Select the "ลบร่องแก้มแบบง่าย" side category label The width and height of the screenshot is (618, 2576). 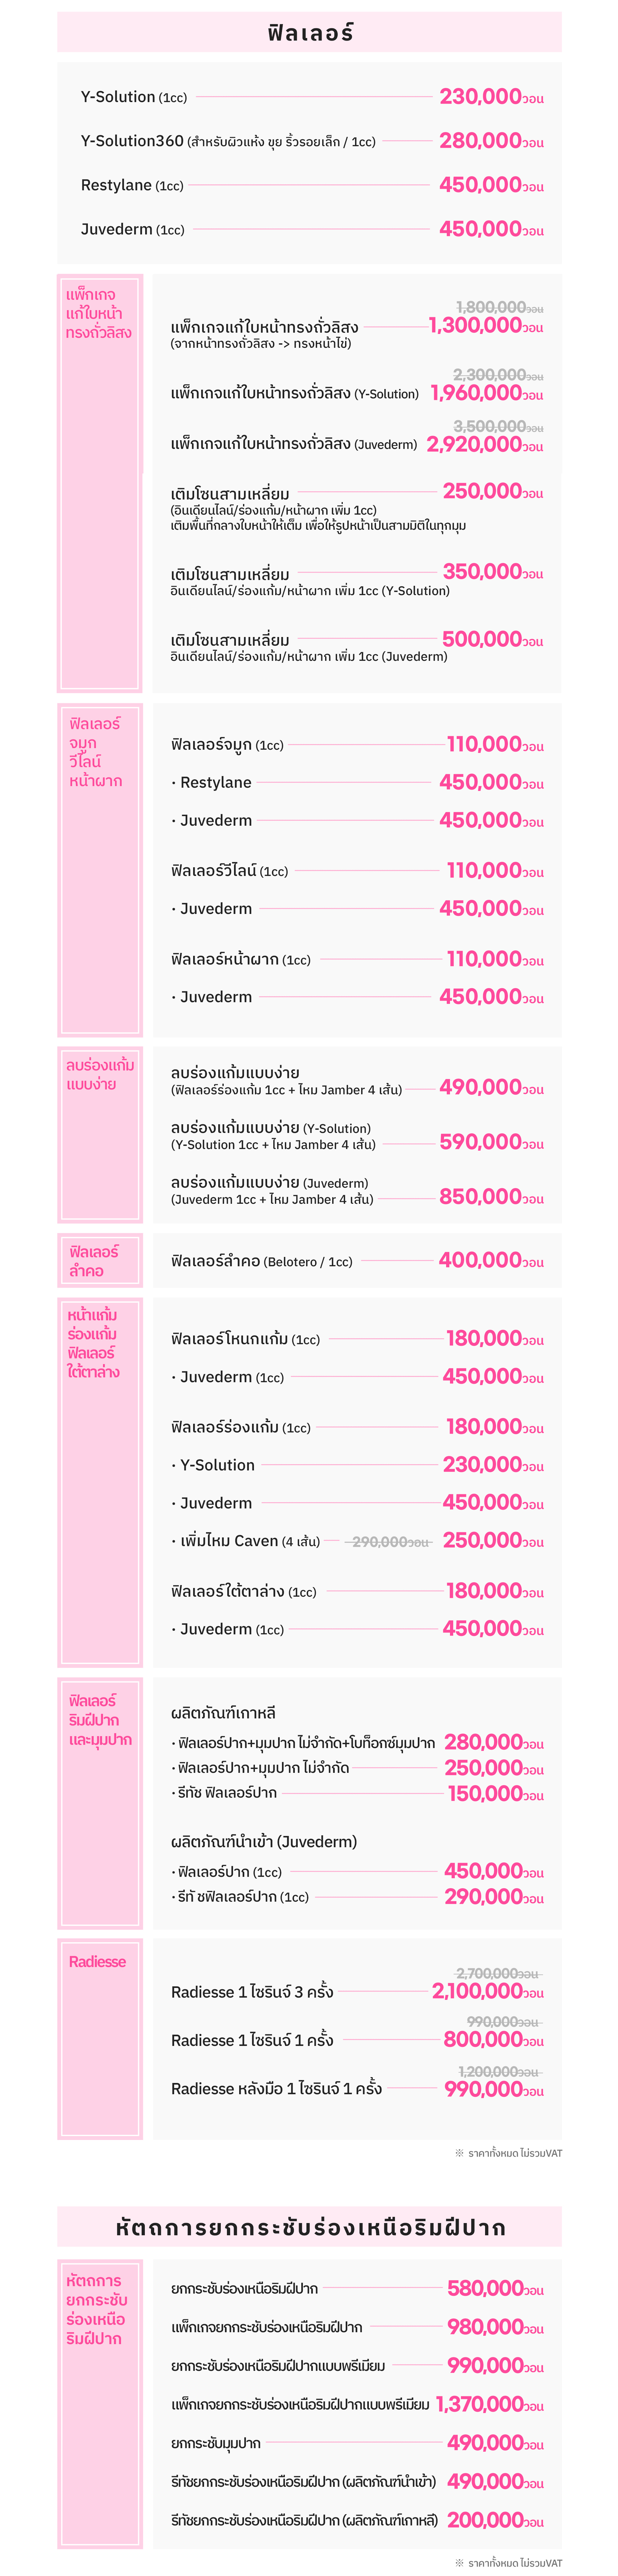click(x=99, y=1074)
